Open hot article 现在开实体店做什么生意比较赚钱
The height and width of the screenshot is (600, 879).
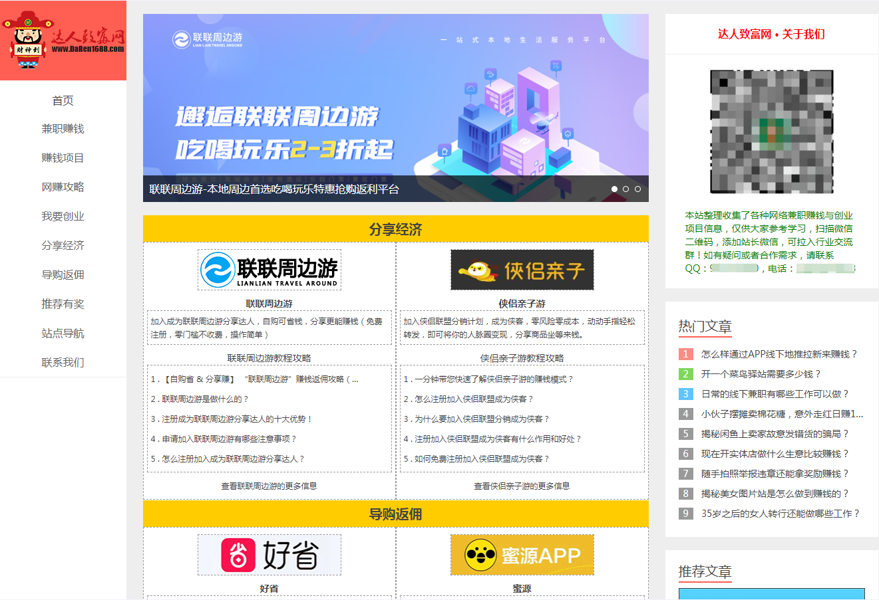tap(775, 454)
